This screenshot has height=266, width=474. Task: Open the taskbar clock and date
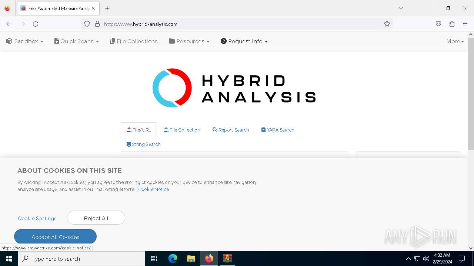click(442, 259)
